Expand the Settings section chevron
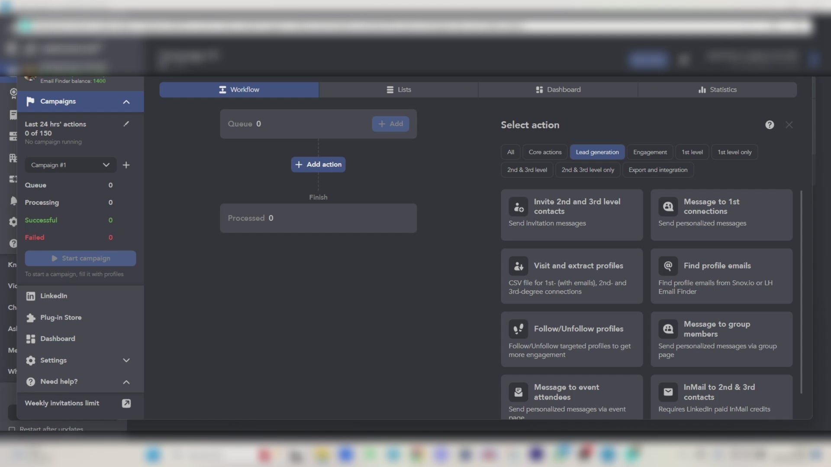The image size is (831, 467). pos(126,361)
